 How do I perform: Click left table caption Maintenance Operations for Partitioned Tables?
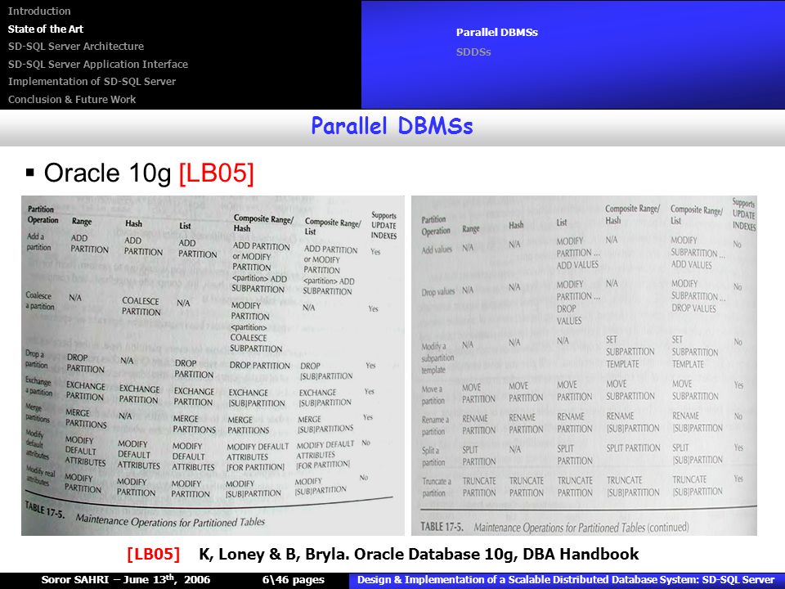(x=170, y=521)
